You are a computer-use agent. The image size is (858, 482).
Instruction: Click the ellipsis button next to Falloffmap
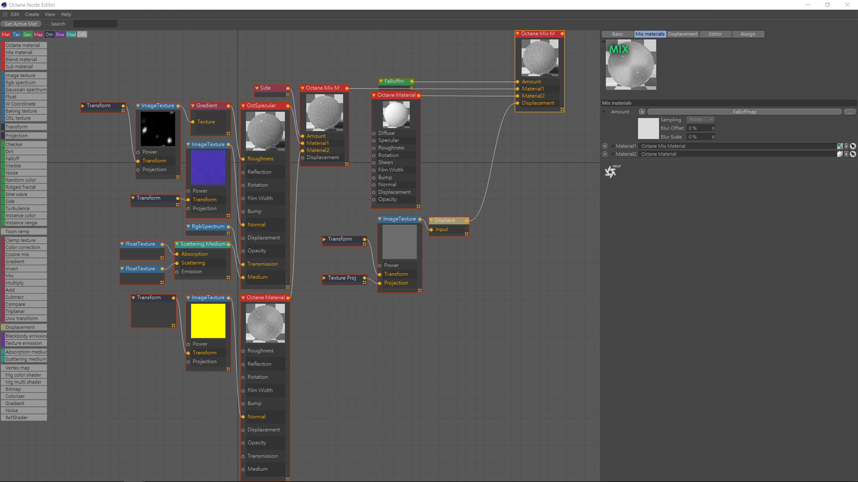[x=850, y=112]
